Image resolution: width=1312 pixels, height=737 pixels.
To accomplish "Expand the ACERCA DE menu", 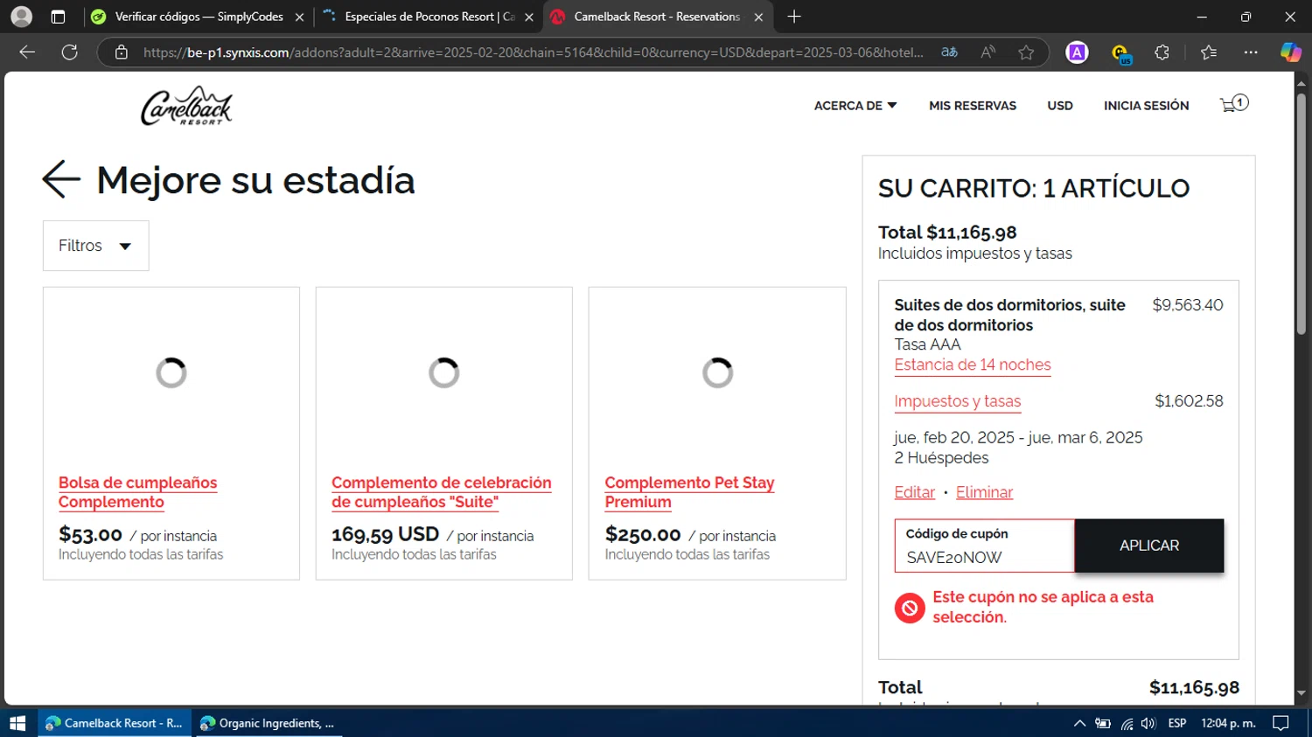I will point(855,106).
